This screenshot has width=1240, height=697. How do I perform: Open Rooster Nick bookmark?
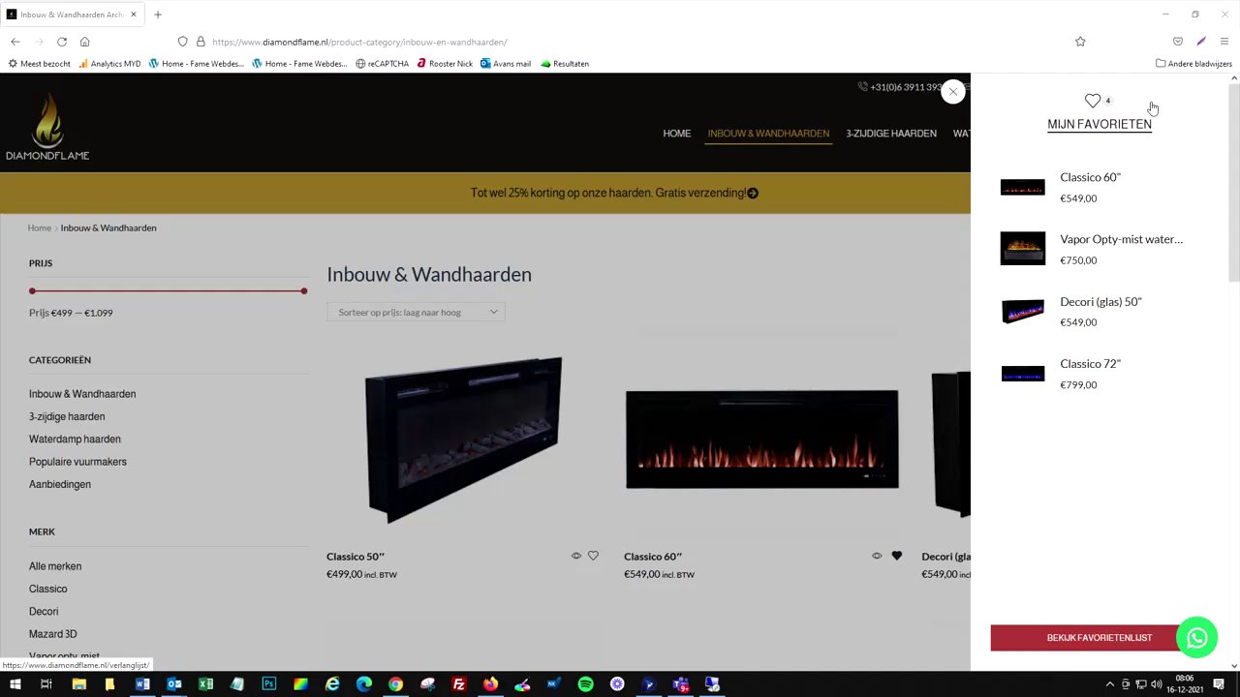click(445, 64)
